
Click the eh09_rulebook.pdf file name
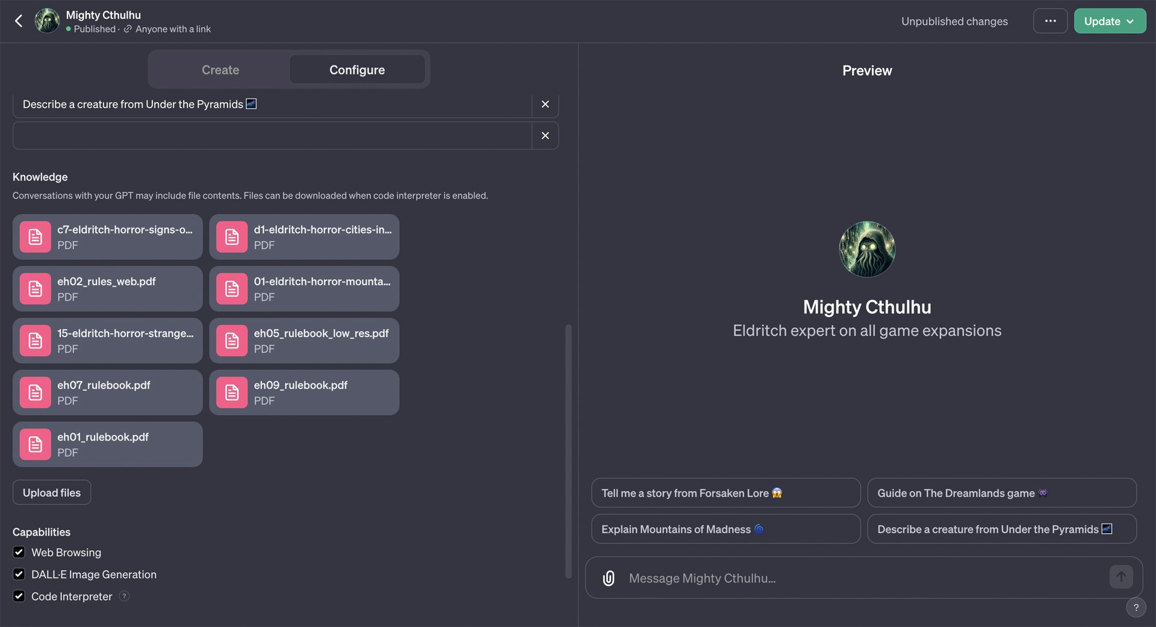point(300,385)
